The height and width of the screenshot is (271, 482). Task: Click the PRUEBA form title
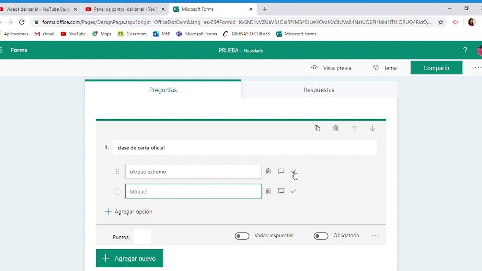(x=229, y=50)
